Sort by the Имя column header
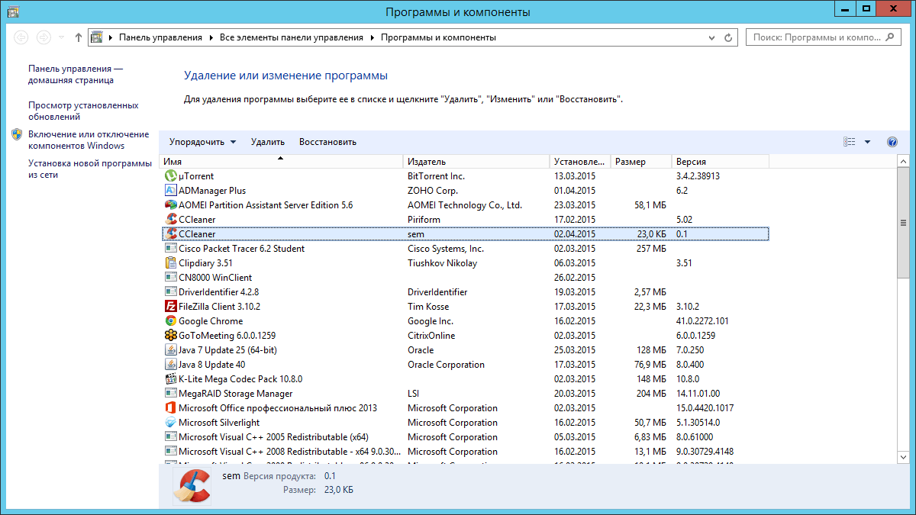 coord(281,162)
